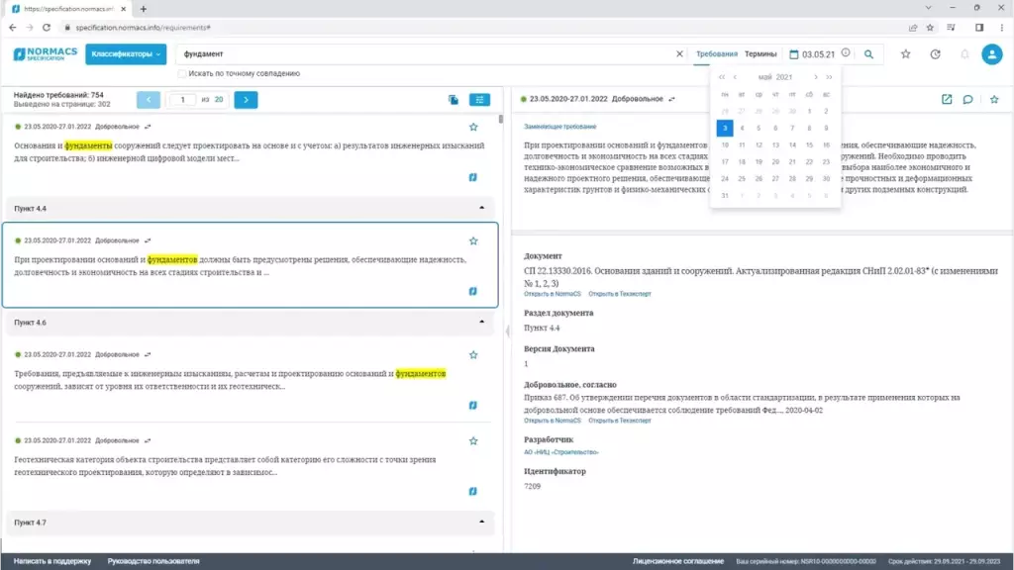Open requirement in new window icon
This screenshot has width=1014, height=570.
[x=947, y=99]
